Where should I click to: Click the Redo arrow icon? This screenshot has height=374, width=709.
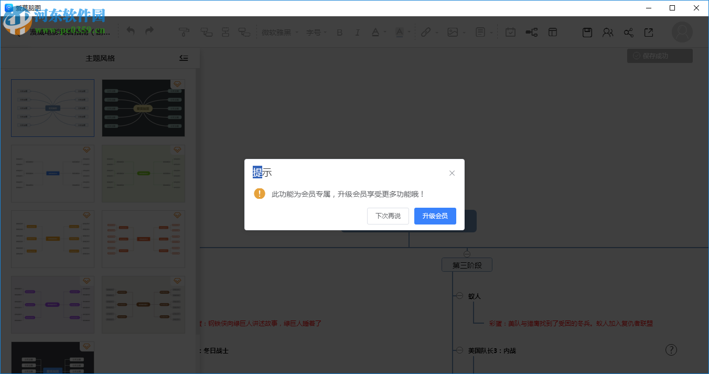point(151,31)
